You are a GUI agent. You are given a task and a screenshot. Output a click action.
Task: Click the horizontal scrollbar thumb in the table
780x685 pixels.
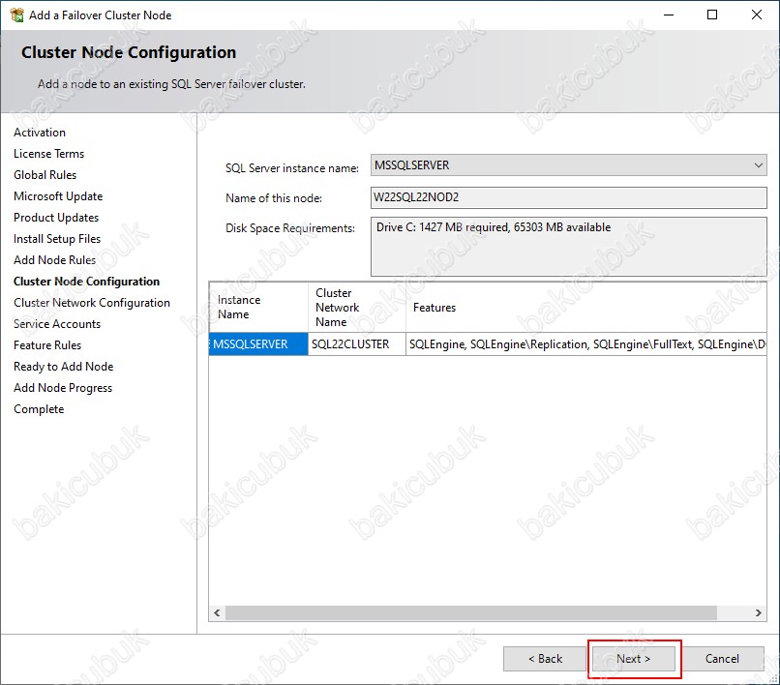[471, 612]
